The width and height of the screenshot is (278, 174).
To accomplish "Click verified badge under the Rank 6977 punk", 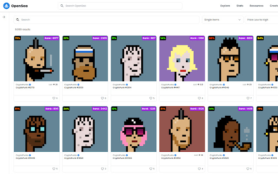I will point(30,84).
